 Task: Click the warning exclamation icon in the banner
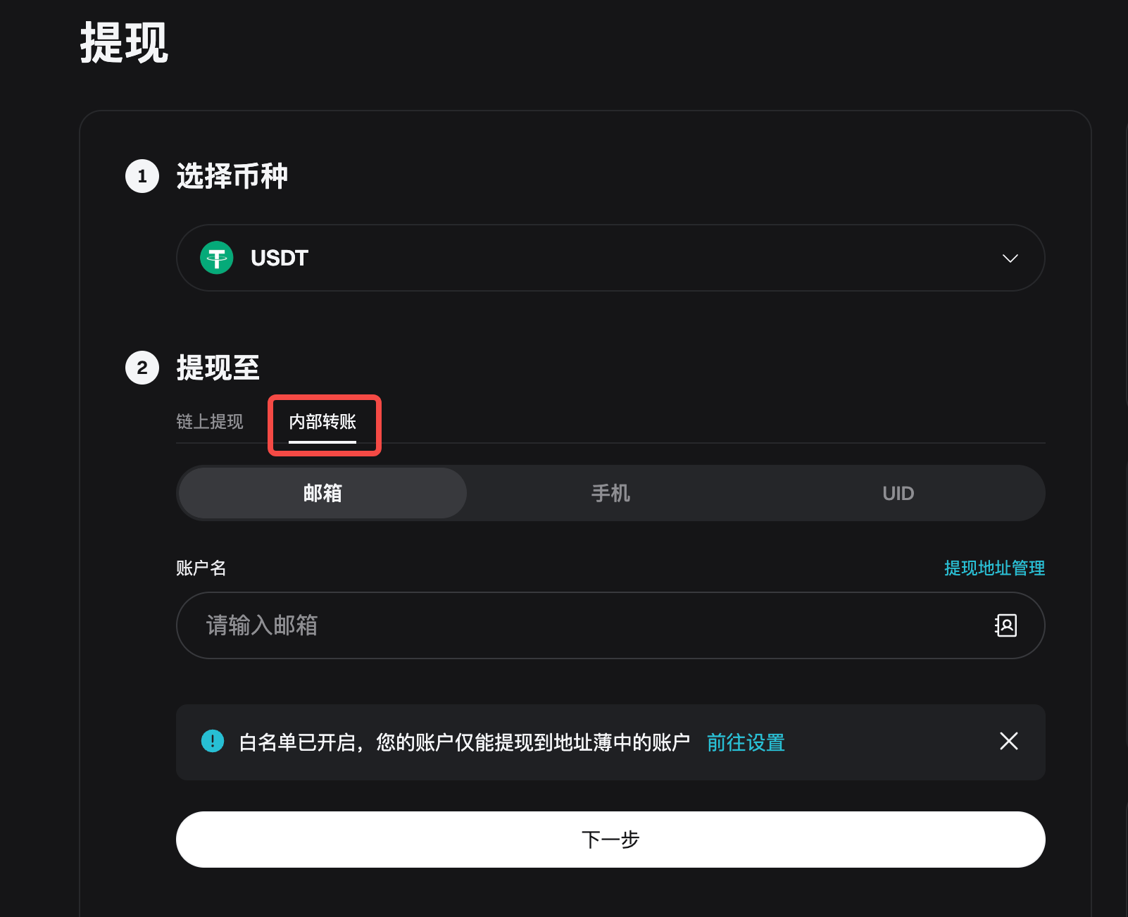[x=213, y=742]
